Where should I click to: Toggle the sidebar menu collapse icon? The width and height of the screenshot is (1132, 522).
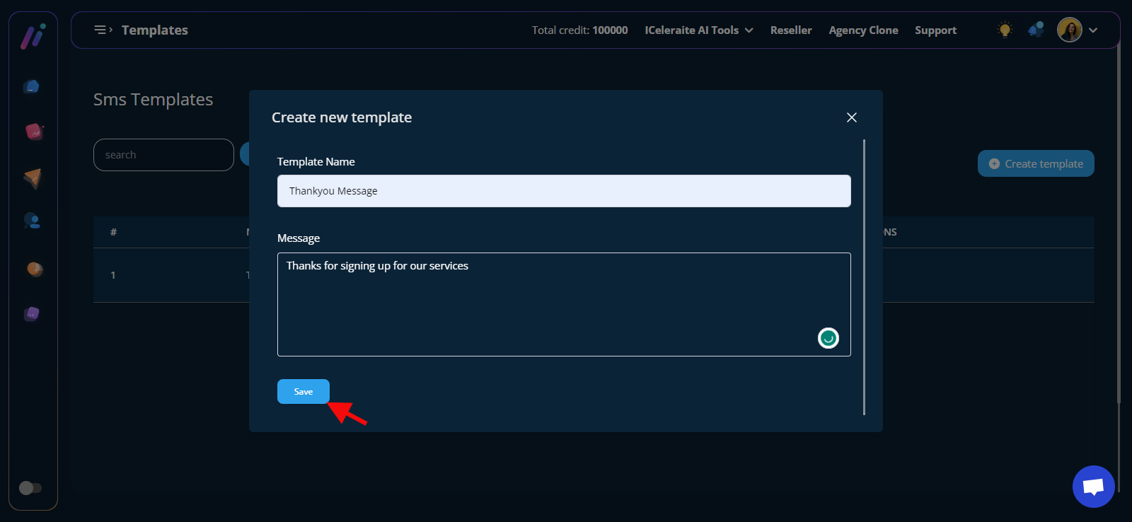(x=103, y=30)
